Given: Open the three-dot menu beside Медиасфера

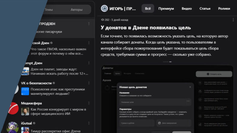Looking at the screenshot, I should 89,103.
